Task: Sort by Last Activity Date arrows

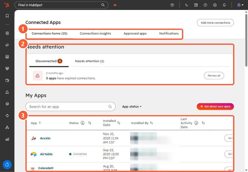Action: 203,123
